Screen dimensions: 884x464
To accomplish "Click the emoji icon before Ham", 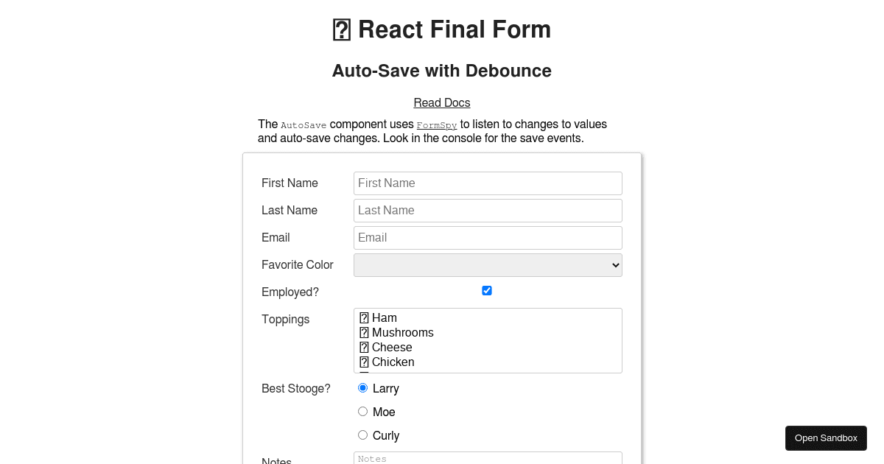I will pyautogui.click(x=364, y=317).
